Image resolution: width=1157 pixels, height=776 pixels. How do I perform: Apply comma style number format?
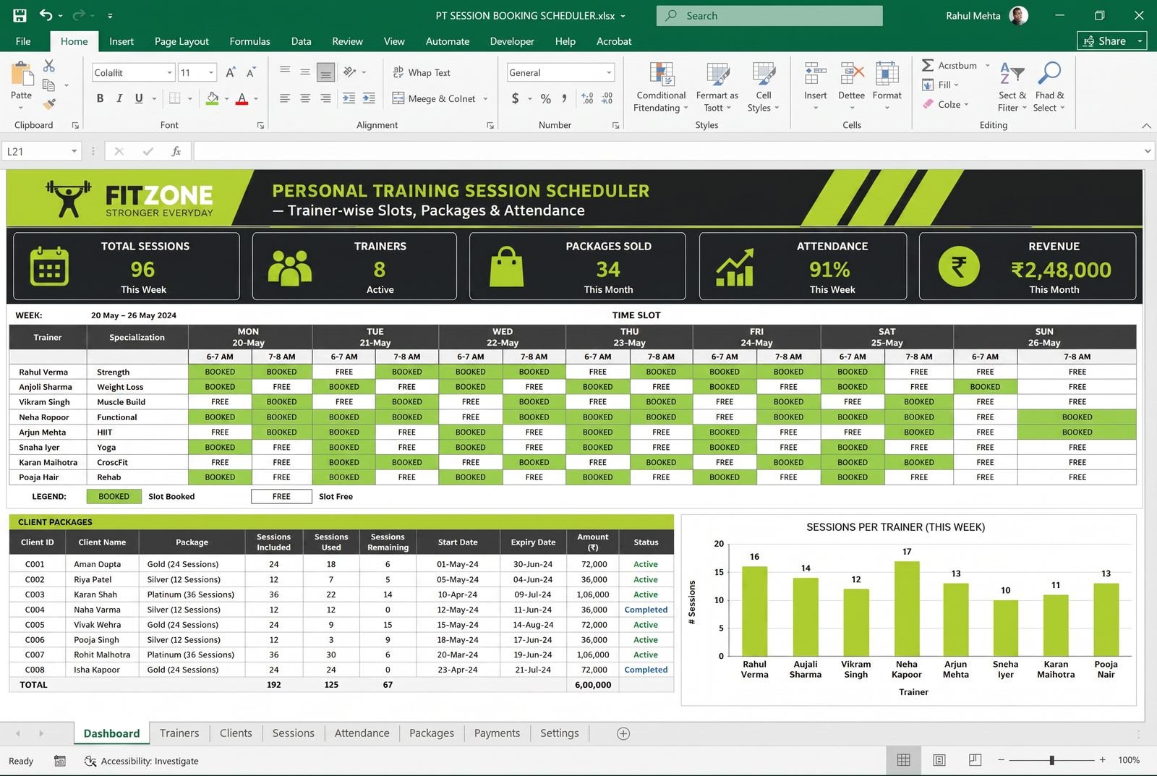pos(564,98)
